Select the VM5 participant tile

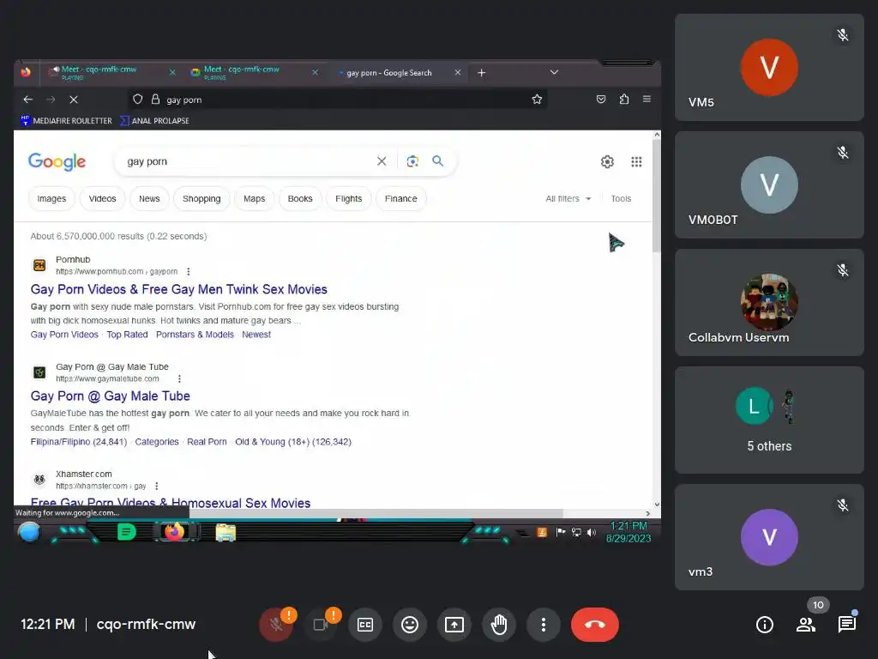769,67
